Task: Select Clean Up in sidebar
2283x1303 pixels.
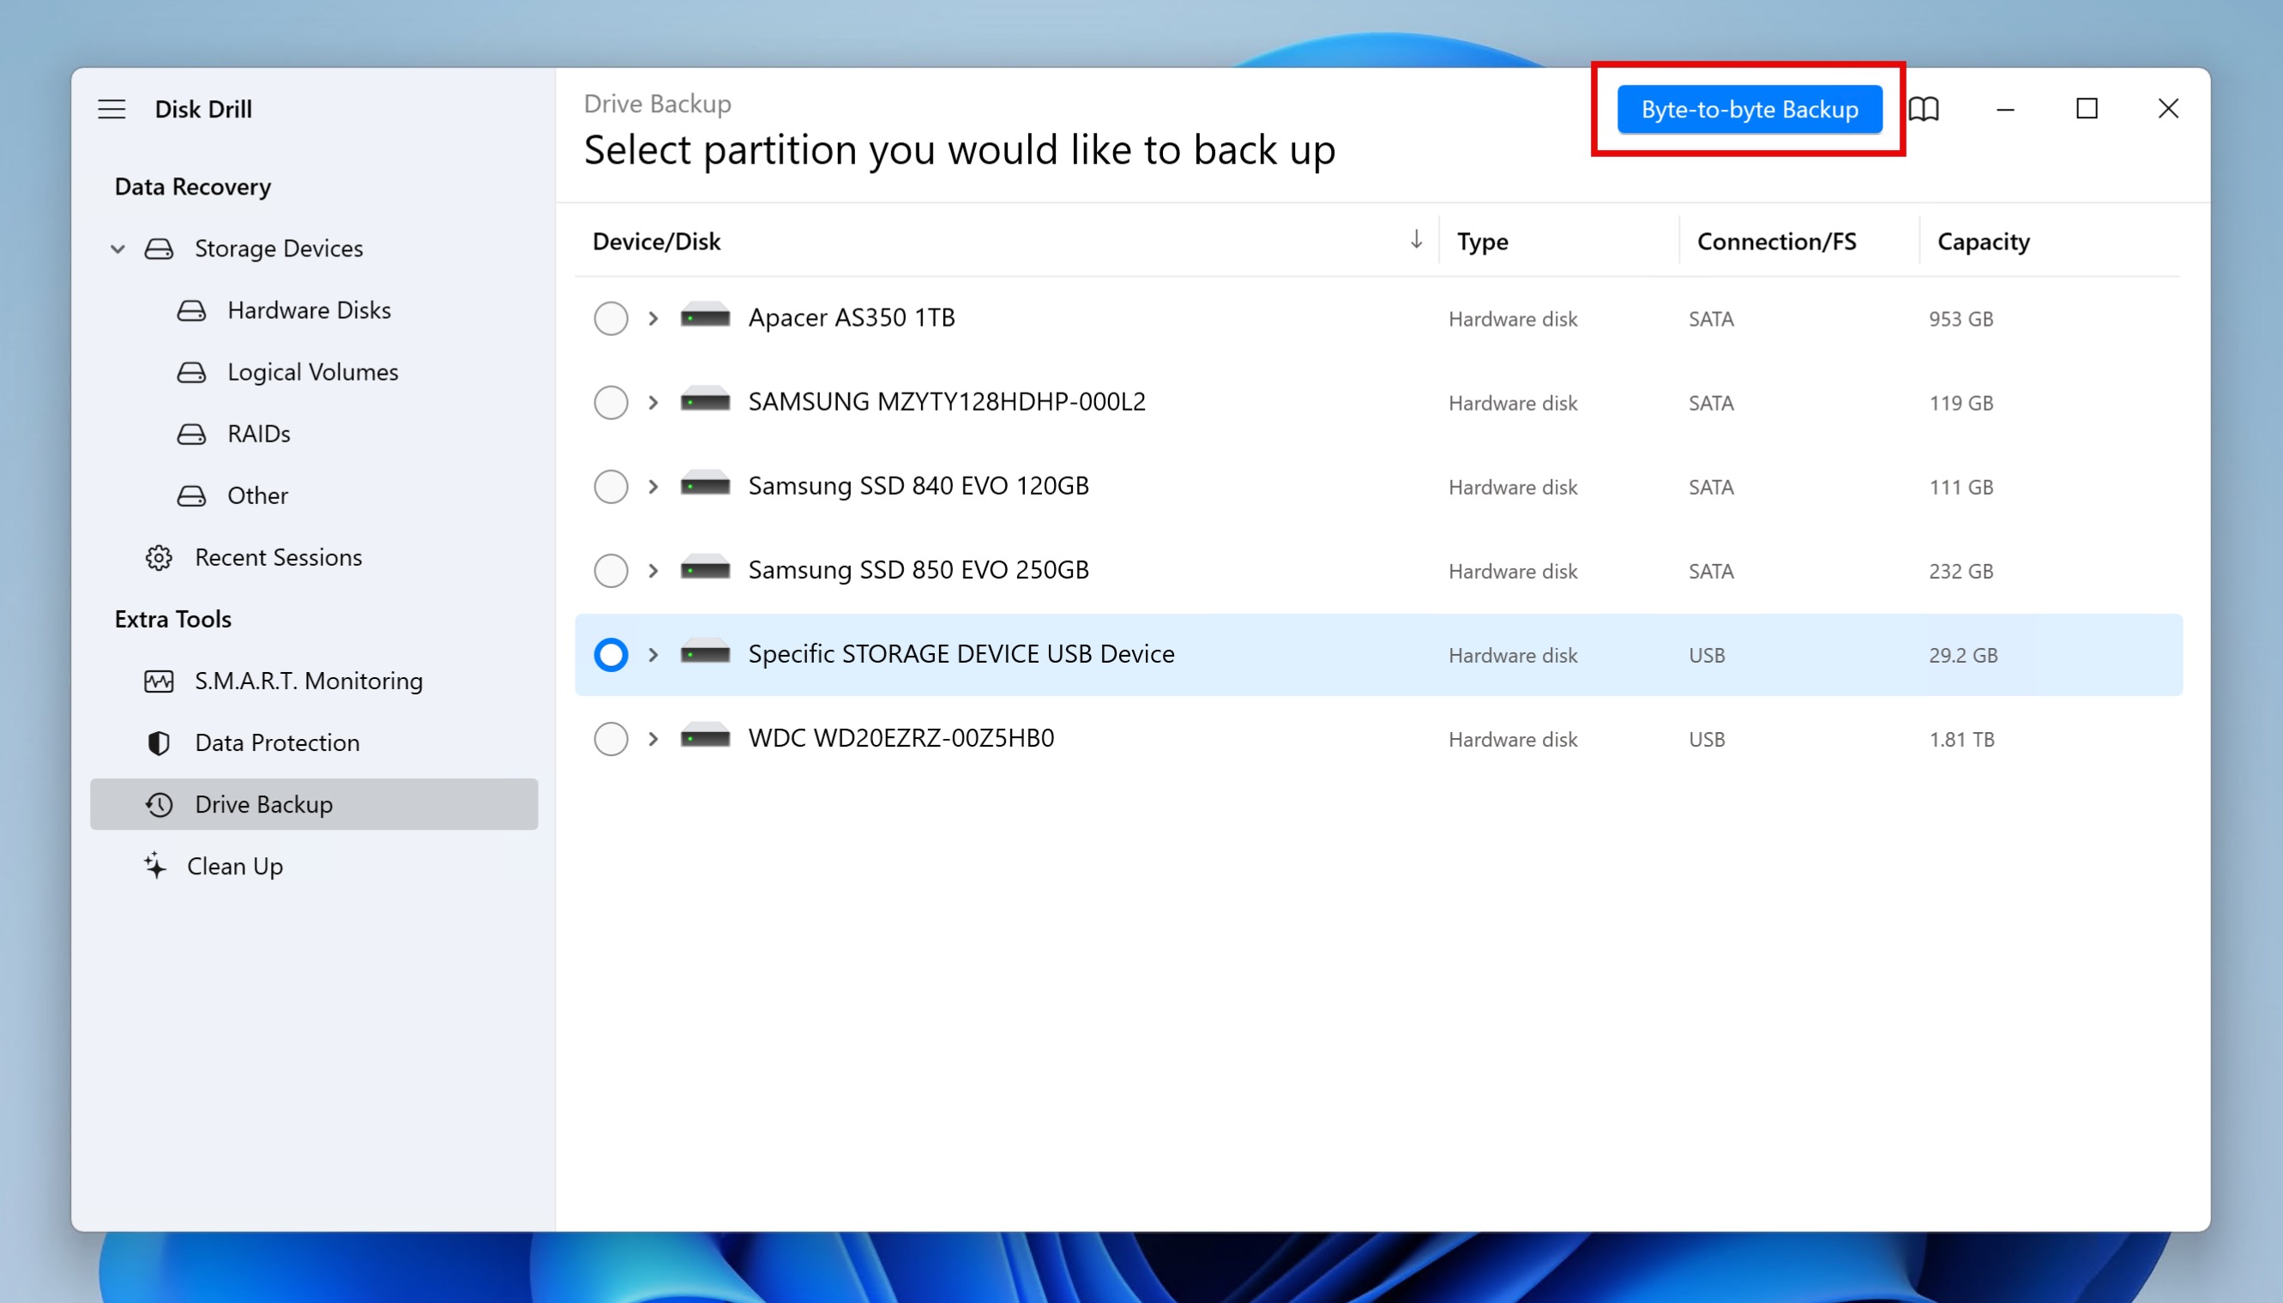Action: click(x=233, y=864)
